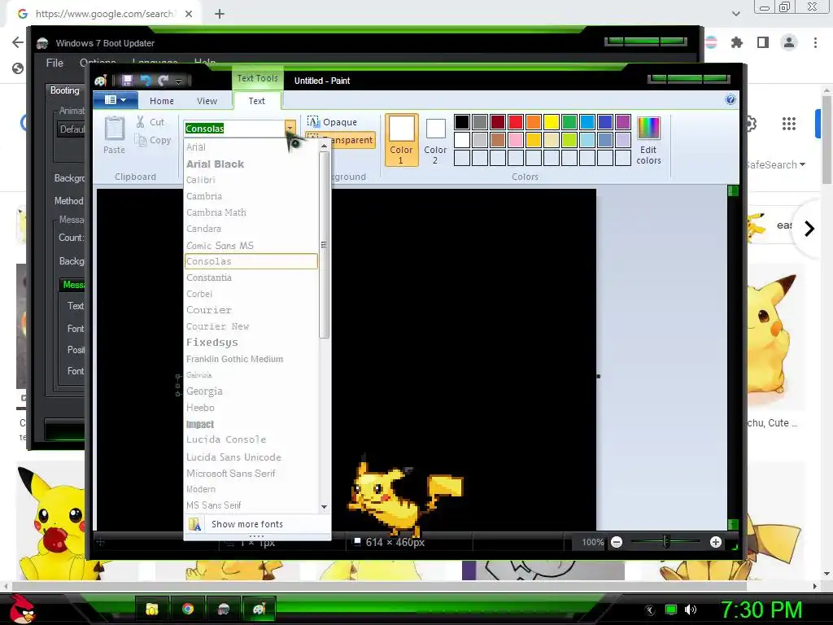Screen dimensions: 833x625
Task: Choose Courier New font
Action: click(x=251, y=326)
